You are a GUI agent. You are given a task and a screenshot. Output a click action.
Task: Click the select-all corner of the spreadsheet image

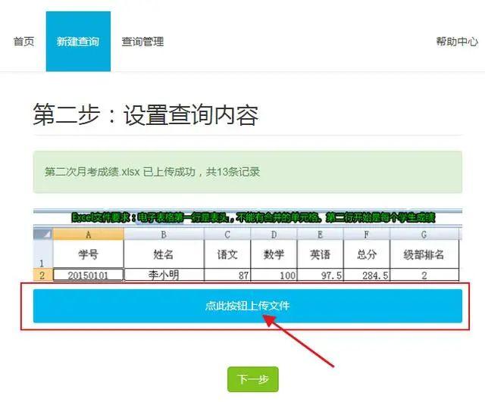tap(43, 234)
